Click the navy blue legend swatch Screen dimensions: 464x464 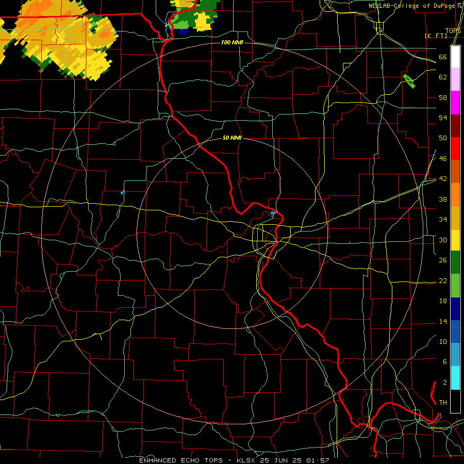(455, 309)
